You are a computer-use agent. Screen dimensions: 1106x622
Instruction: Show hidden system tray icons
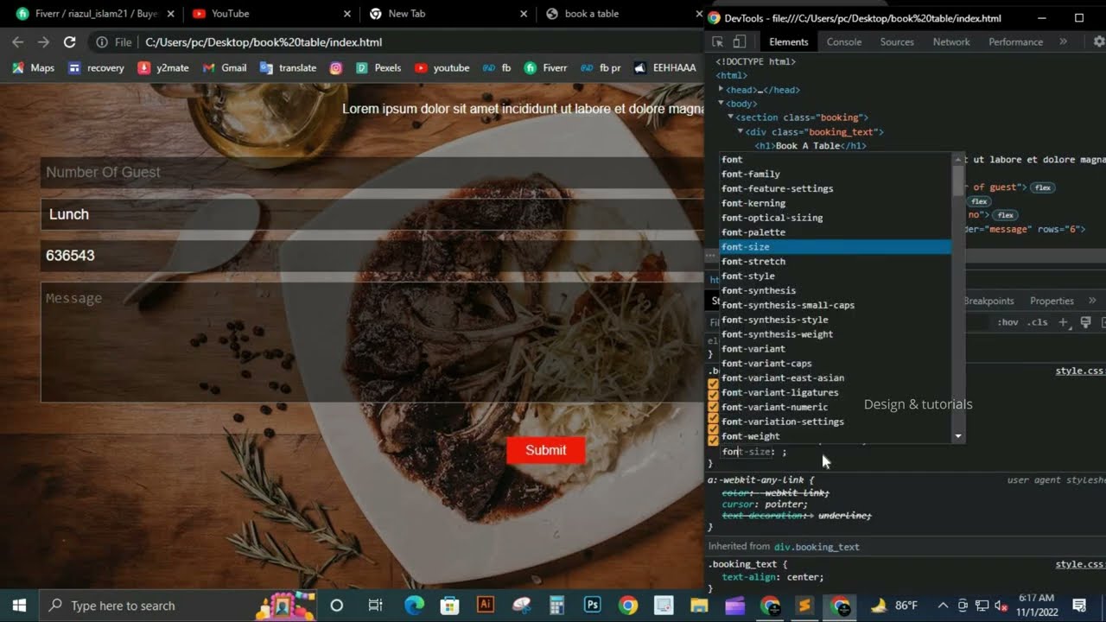(943, 606)
